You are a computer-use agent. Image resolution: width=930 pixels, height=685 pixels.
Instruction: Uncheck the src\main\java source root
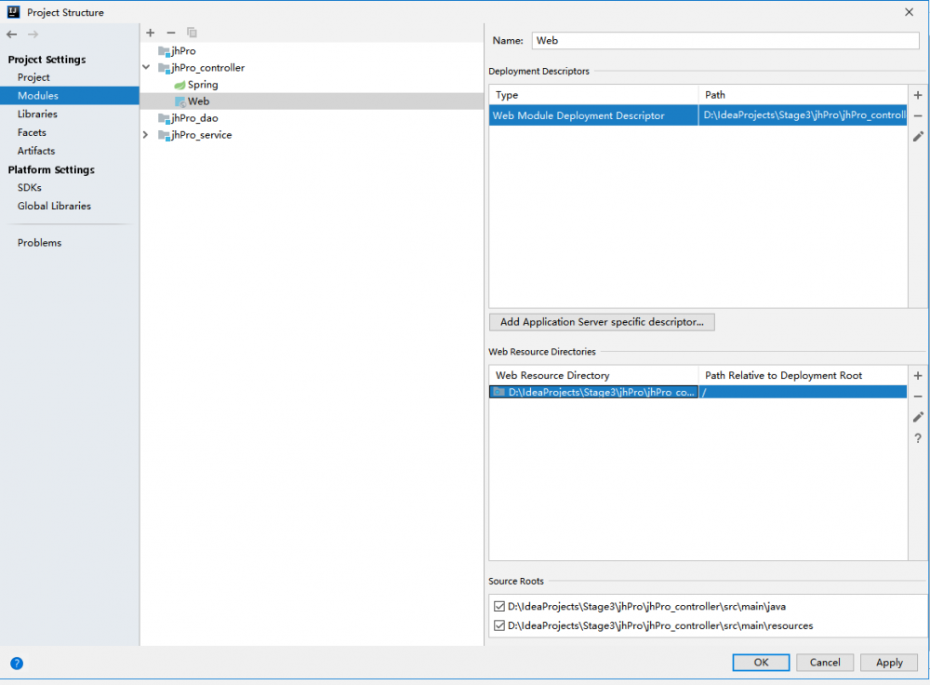[x=499, y=607]
